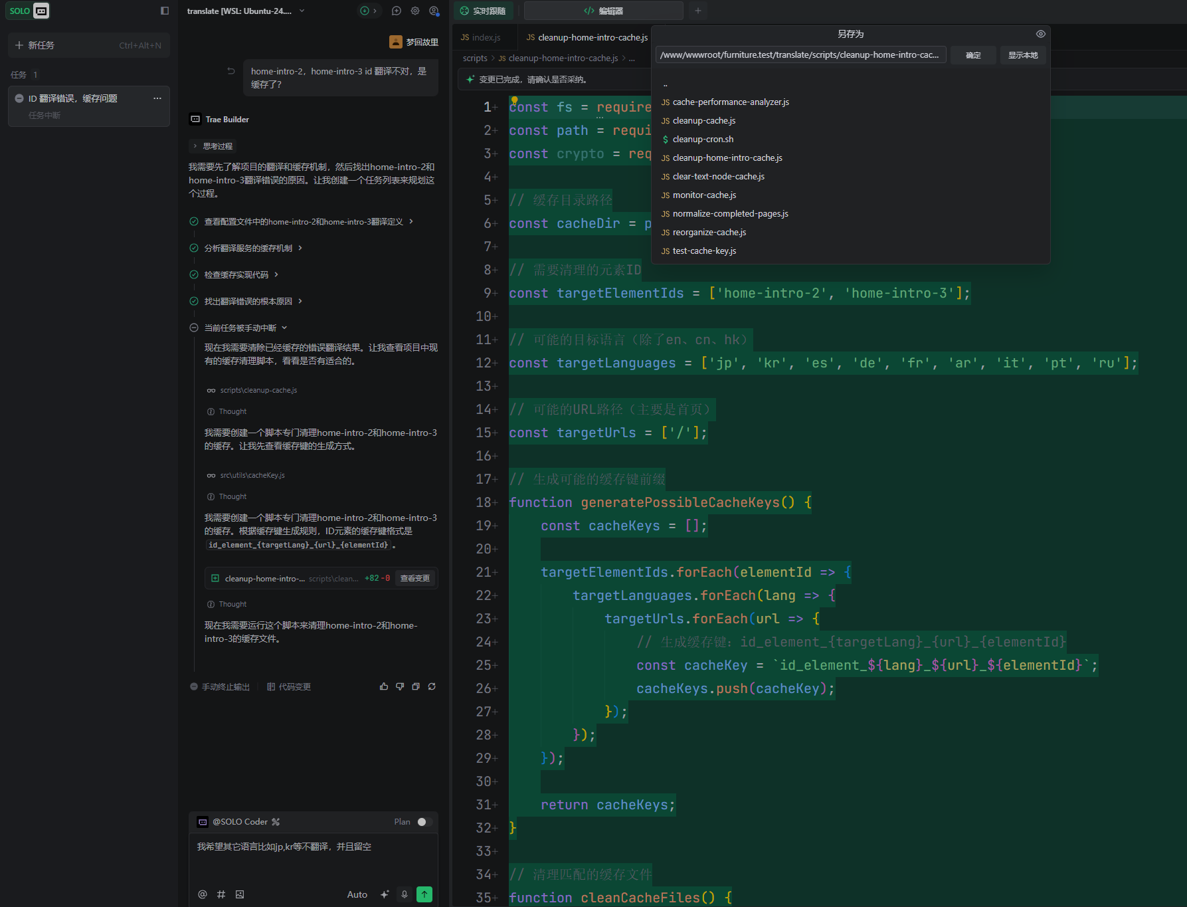
Task: Open the translate workspace dropdown
Action: tap(302, 11)
